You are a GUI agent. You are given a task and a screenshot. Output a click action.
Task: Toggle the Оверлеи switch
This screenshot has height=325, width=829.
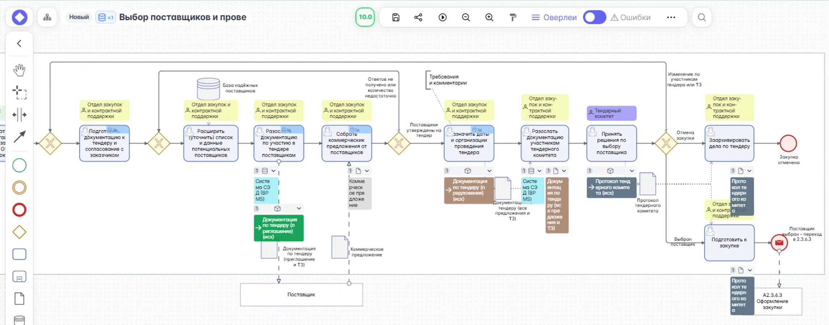595,17
